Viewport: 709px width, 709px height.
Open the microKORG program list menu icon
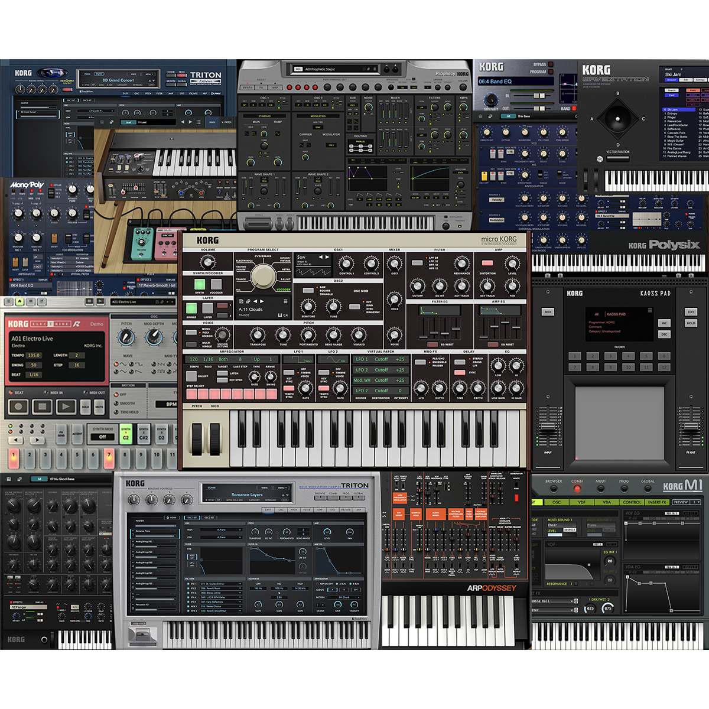coord(286,301)
